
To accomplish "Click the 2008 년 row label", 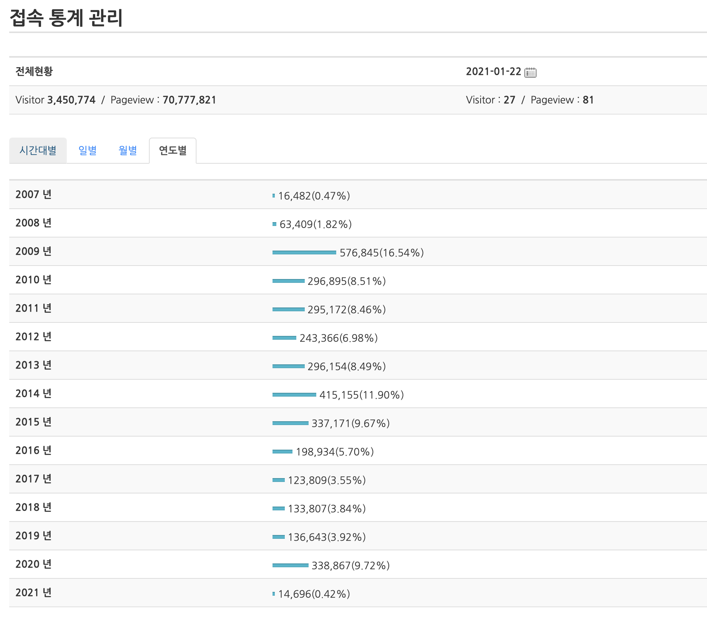I will point(33,223).
